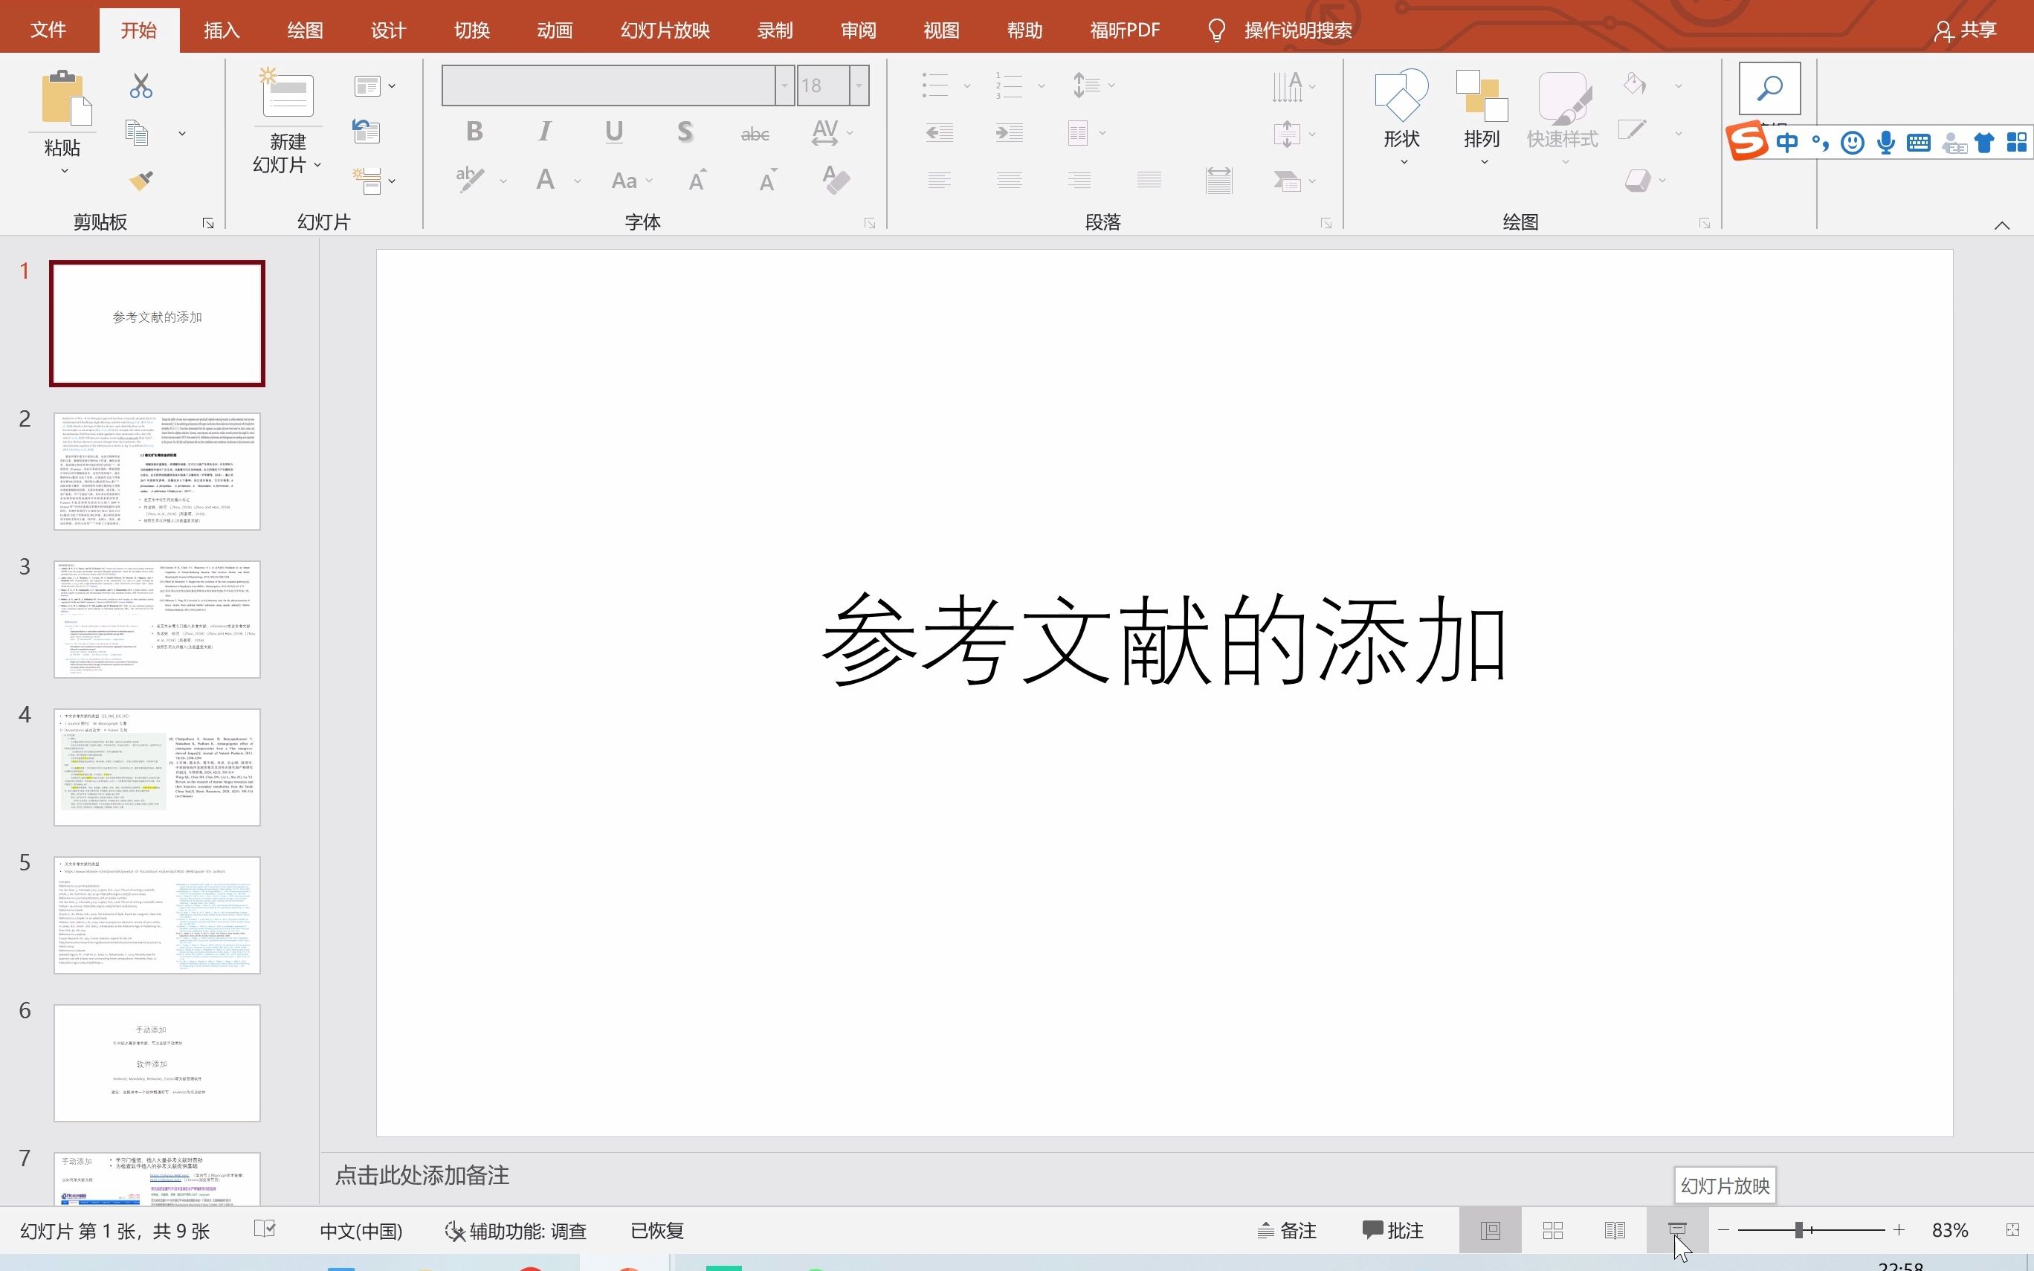Toggle Italic formatting
The width and height of the screenshot is (2034, 1271).
[545, 132]
